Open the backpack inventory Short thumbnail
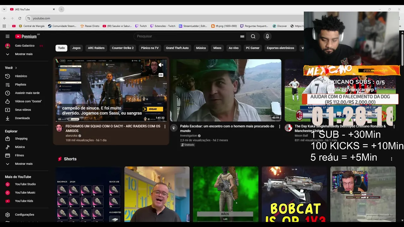404x227 pixels. 88,194
